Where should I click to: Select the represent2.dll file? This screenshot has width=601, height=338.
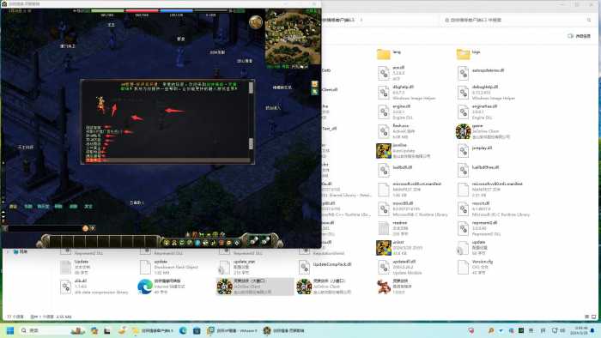(x=479, y=228)
